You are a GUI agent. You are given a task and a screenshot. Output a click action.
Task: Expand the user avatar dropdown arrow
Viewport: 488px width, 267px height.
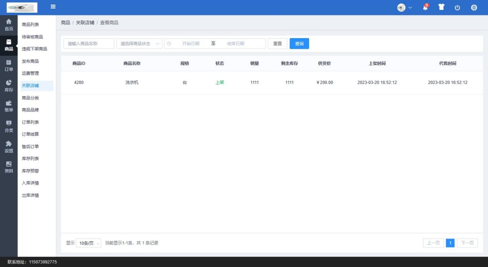(x=410, y=8)
